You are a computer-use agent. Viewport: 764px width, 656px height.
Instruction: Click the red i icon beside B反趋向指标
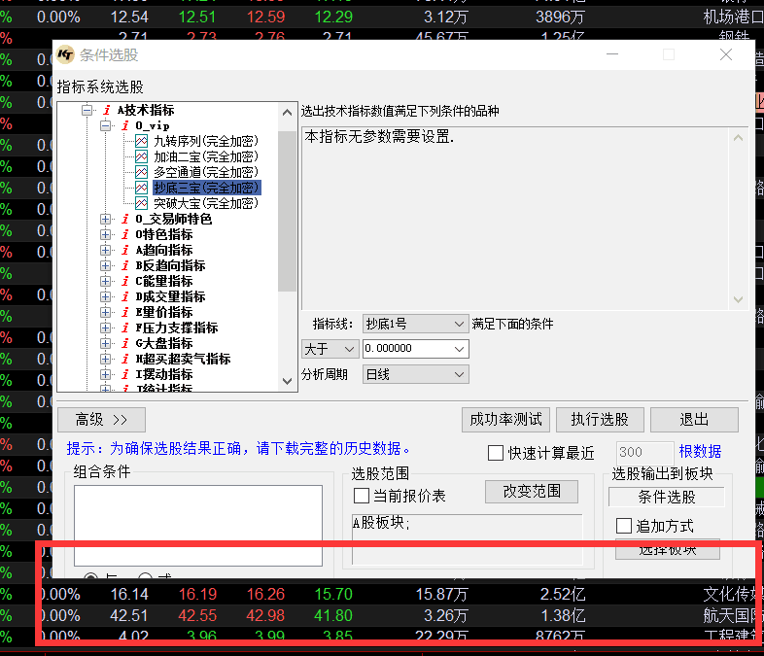point(125,266)
